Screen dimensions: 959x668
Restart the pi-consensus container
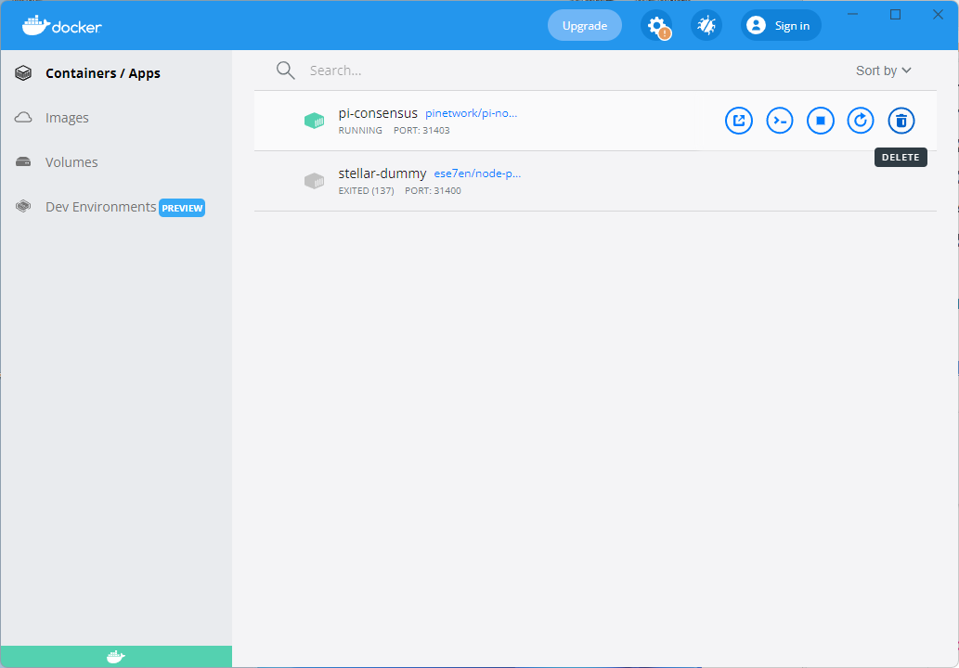click(861, 121)
